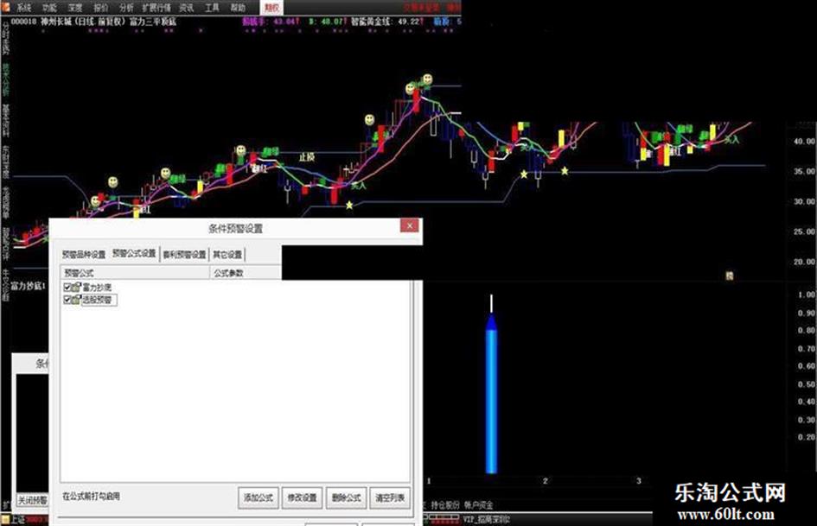
Task: Open the 功能 menu
Action: pyautogui.click(x=49, y=7)
